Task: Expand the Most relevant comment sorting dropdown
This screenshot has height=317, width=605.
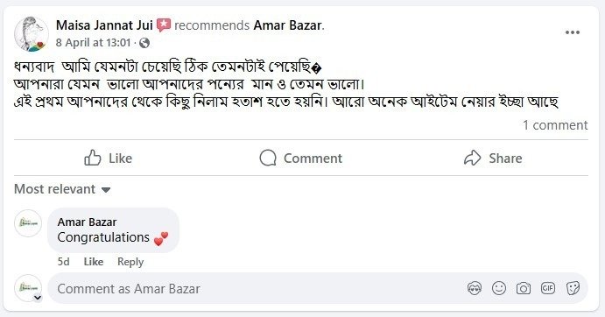Action: pos(62,189)
